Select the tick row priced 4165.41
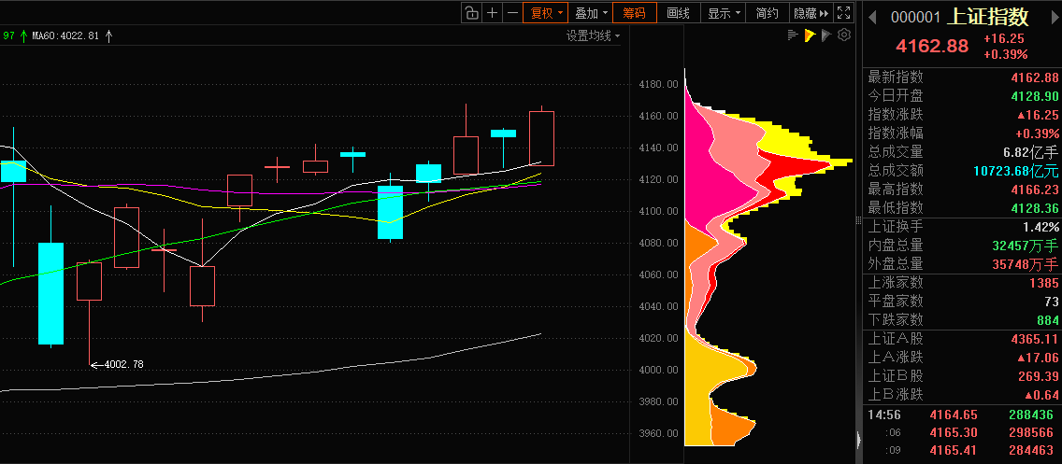 click(x=963, y=450)
